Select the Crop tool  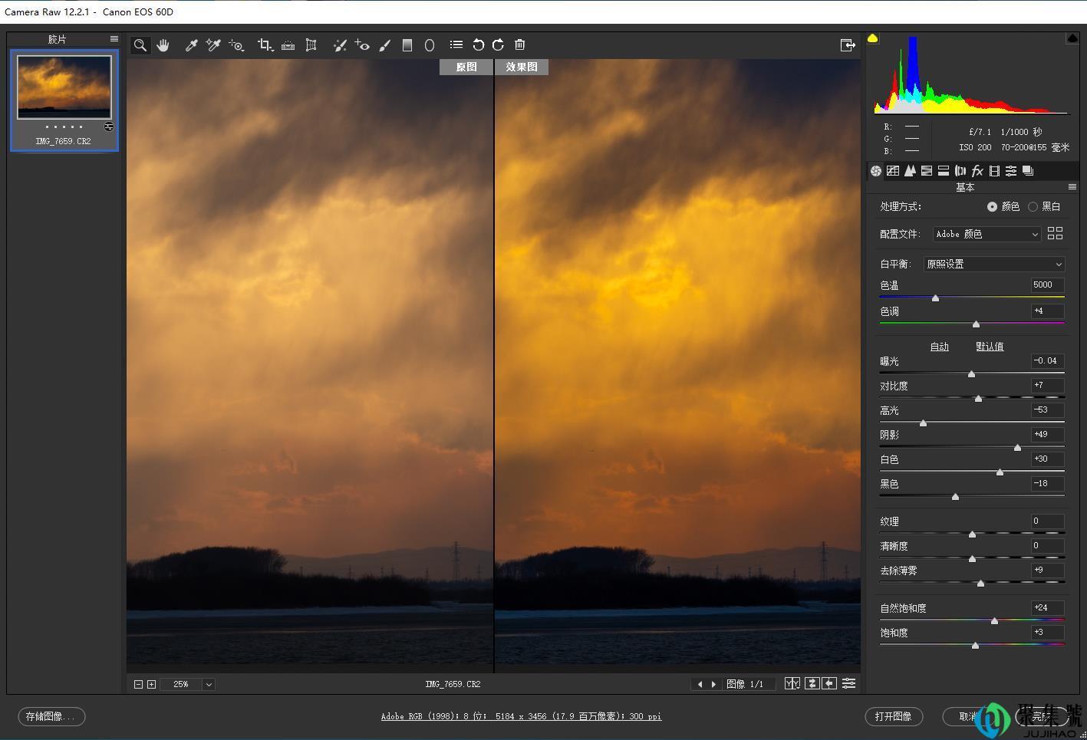(265, 44)
